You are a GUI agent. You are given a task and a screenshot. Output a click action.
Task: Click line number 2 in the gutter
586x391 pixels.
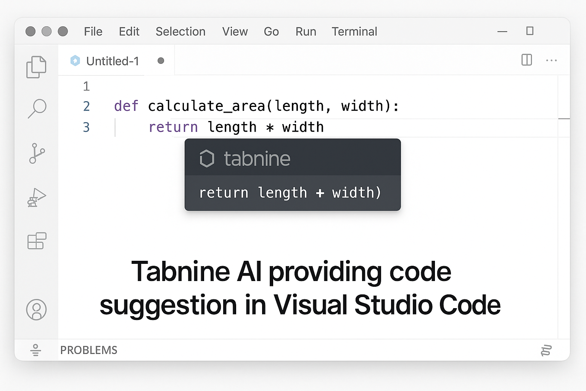click(87, 106)
